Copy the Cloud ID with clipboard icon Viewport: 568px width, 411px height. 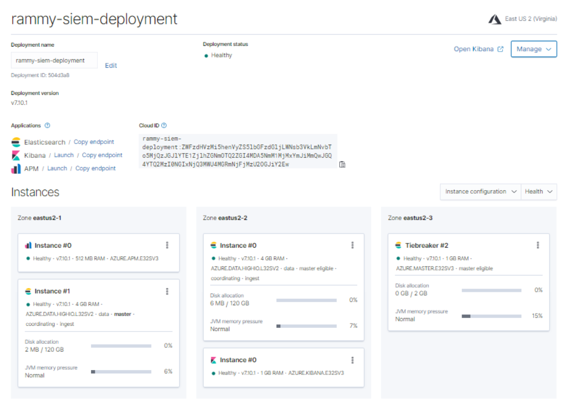coord(342,165)
